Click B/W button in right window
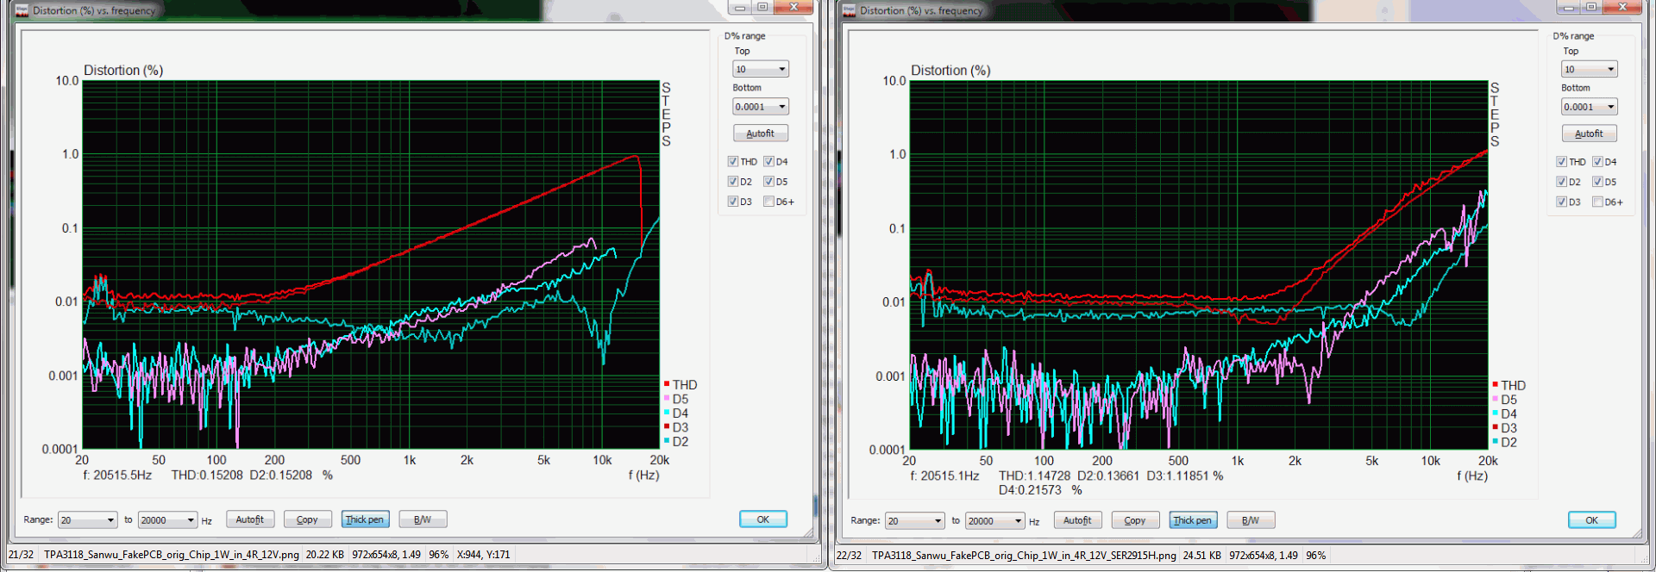 [x=1251, y=520]
